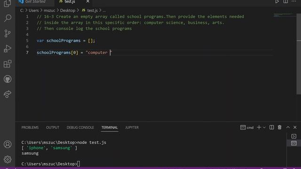Click the C: breadcrumb
301x169 pixels.
22,10
